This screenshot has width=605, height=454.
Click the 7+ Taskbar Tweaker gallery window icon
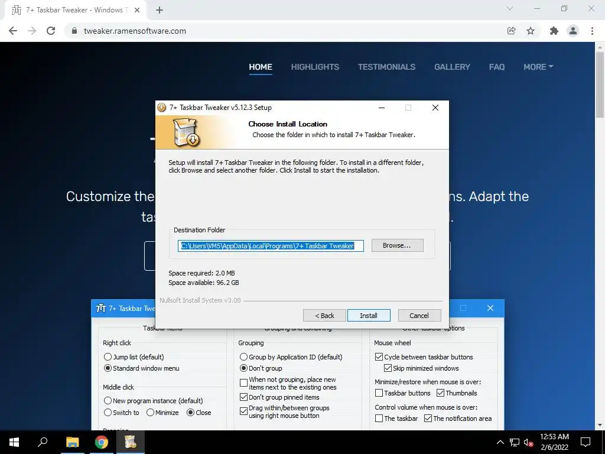click(100, 308)
